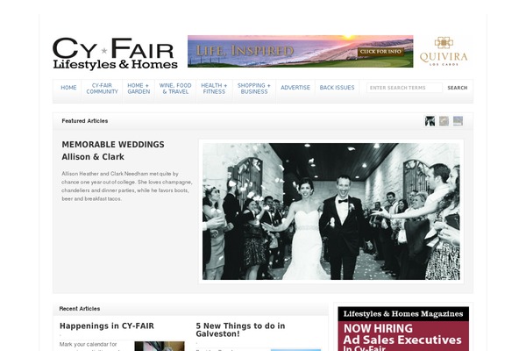Open the Home + Garden menu
The height and width of the screenshot is (351, 526).
[139, 89]
